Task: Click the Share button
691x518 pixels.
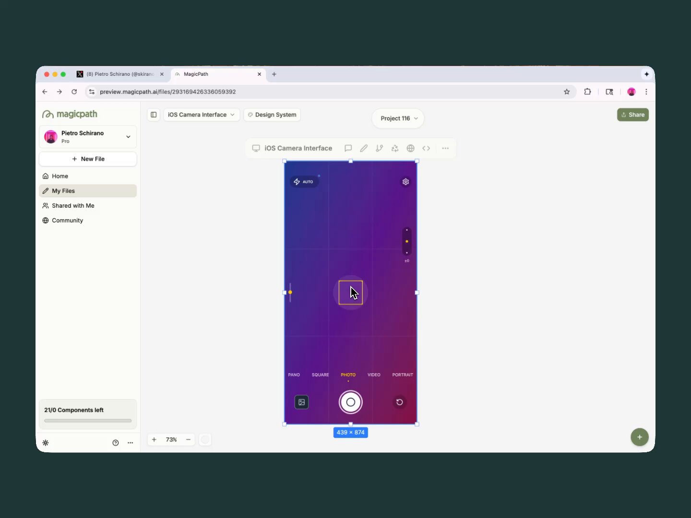Action: click(633, 115)
